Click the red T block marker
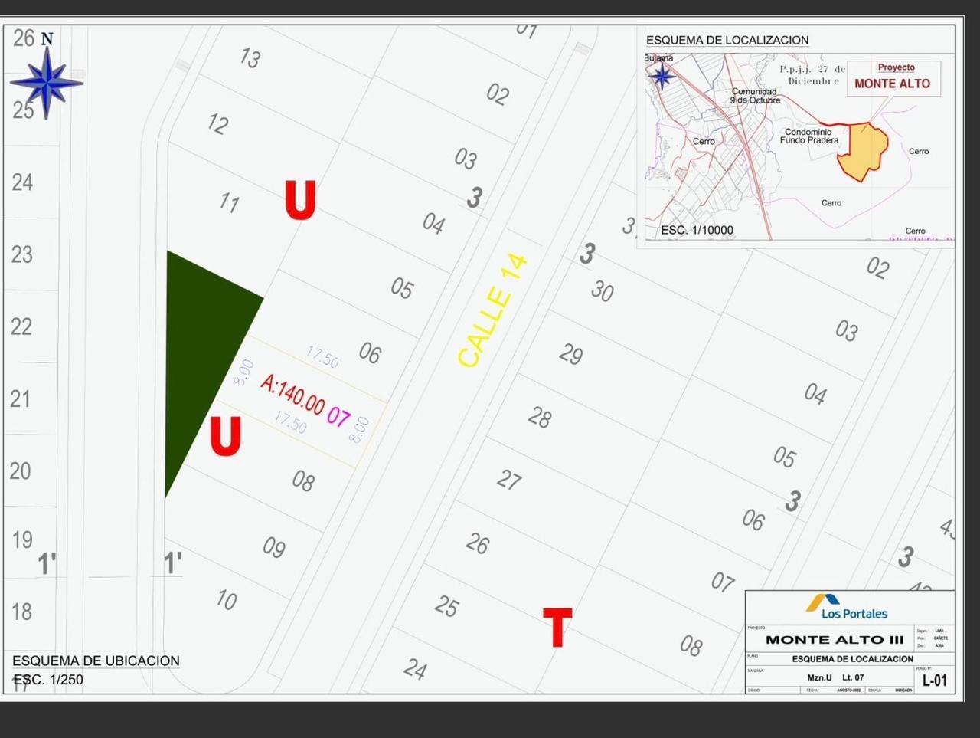The image size is (980, 738). pyautogui.click(x=557, y=628)
